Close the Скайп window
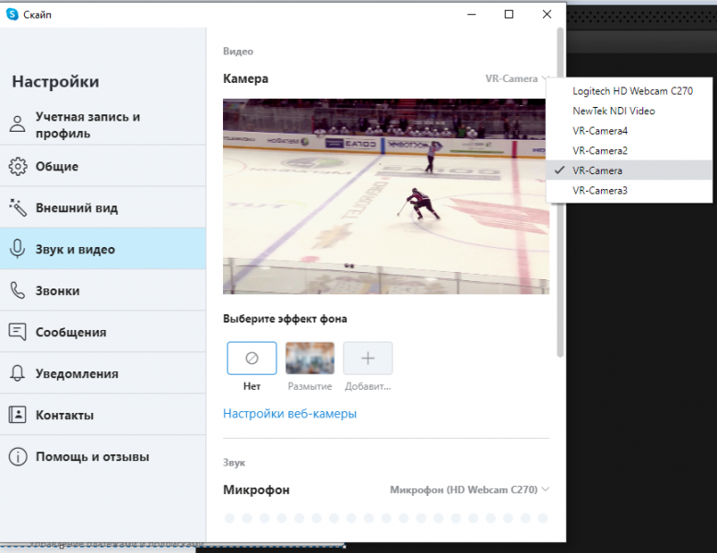 (x=547, y=14)
